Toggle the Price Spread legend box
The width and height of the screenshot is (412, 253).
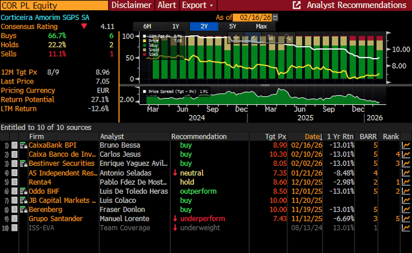pyautogui.click(x=144, y=92)
